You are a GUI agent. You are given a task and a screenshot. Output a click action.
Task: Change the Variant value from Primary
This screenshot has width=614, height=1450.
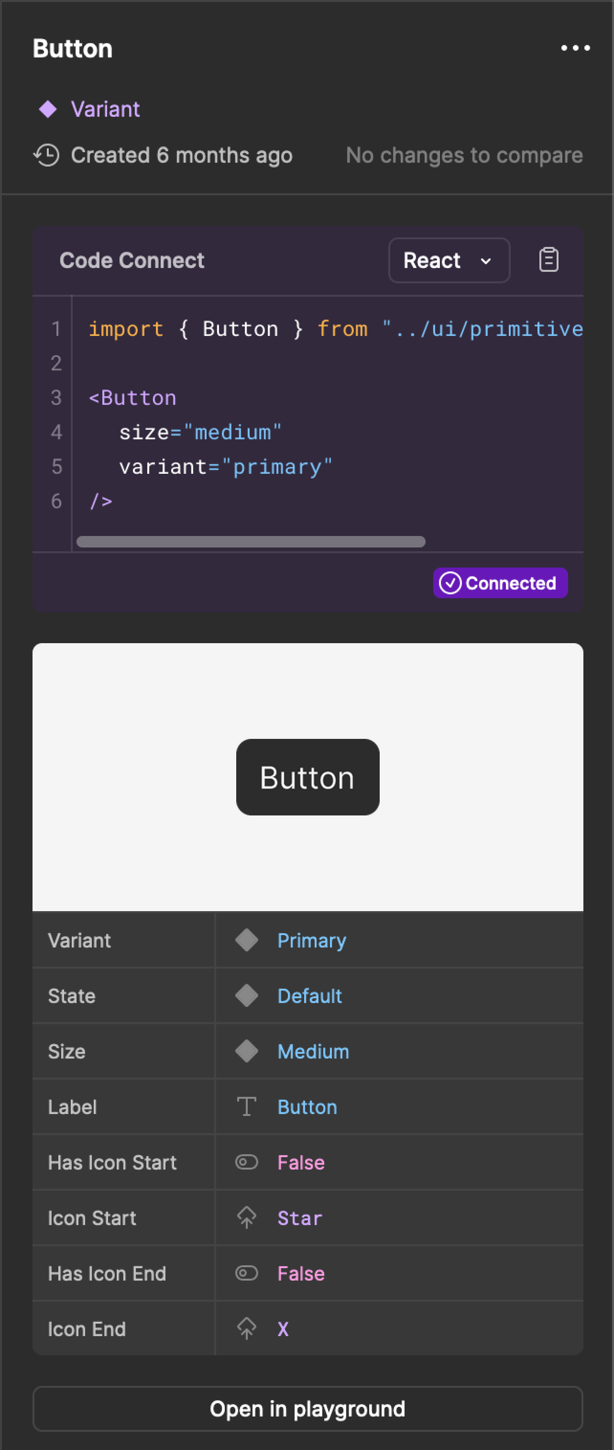click(311, 940)
